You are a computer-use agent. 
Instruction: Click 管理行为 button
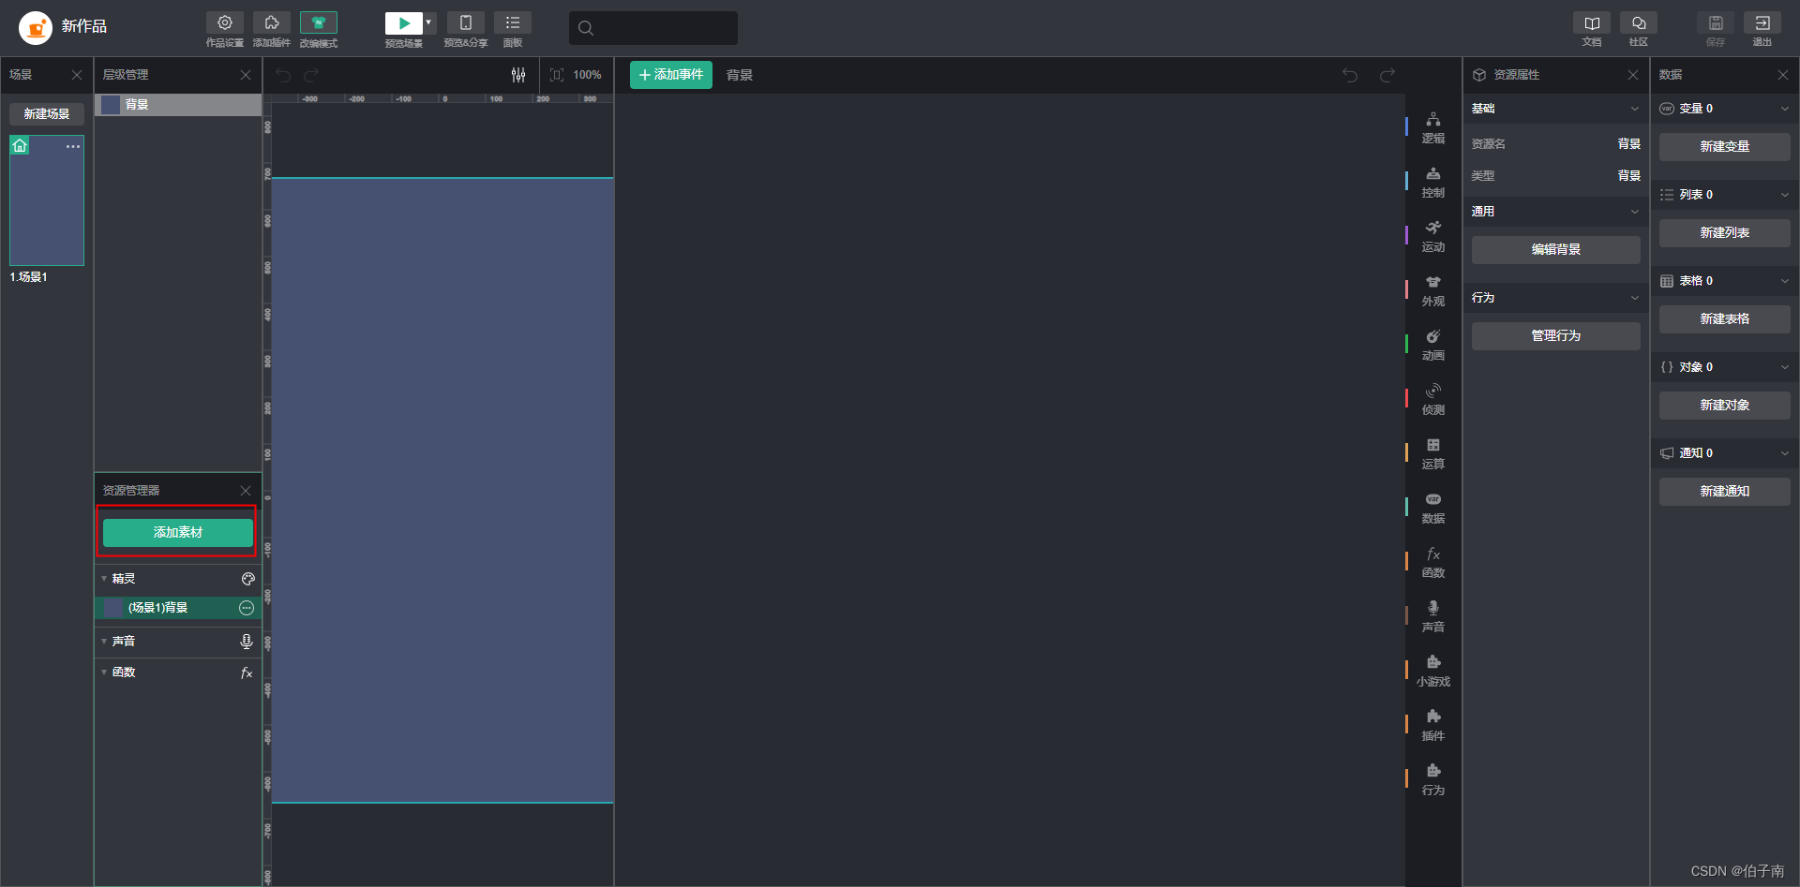[x=1556, y=336]
